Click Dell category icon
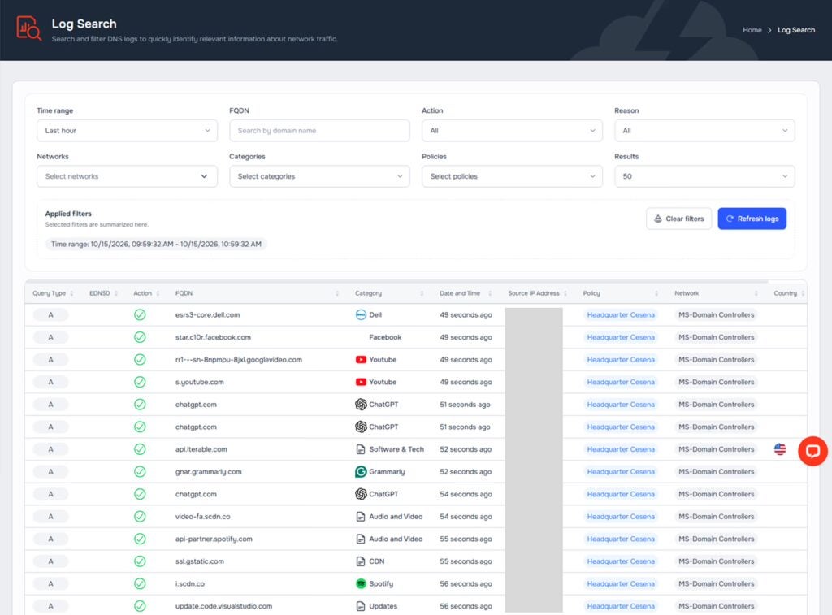Screen dimensions: 832x615 pos(361,314)
